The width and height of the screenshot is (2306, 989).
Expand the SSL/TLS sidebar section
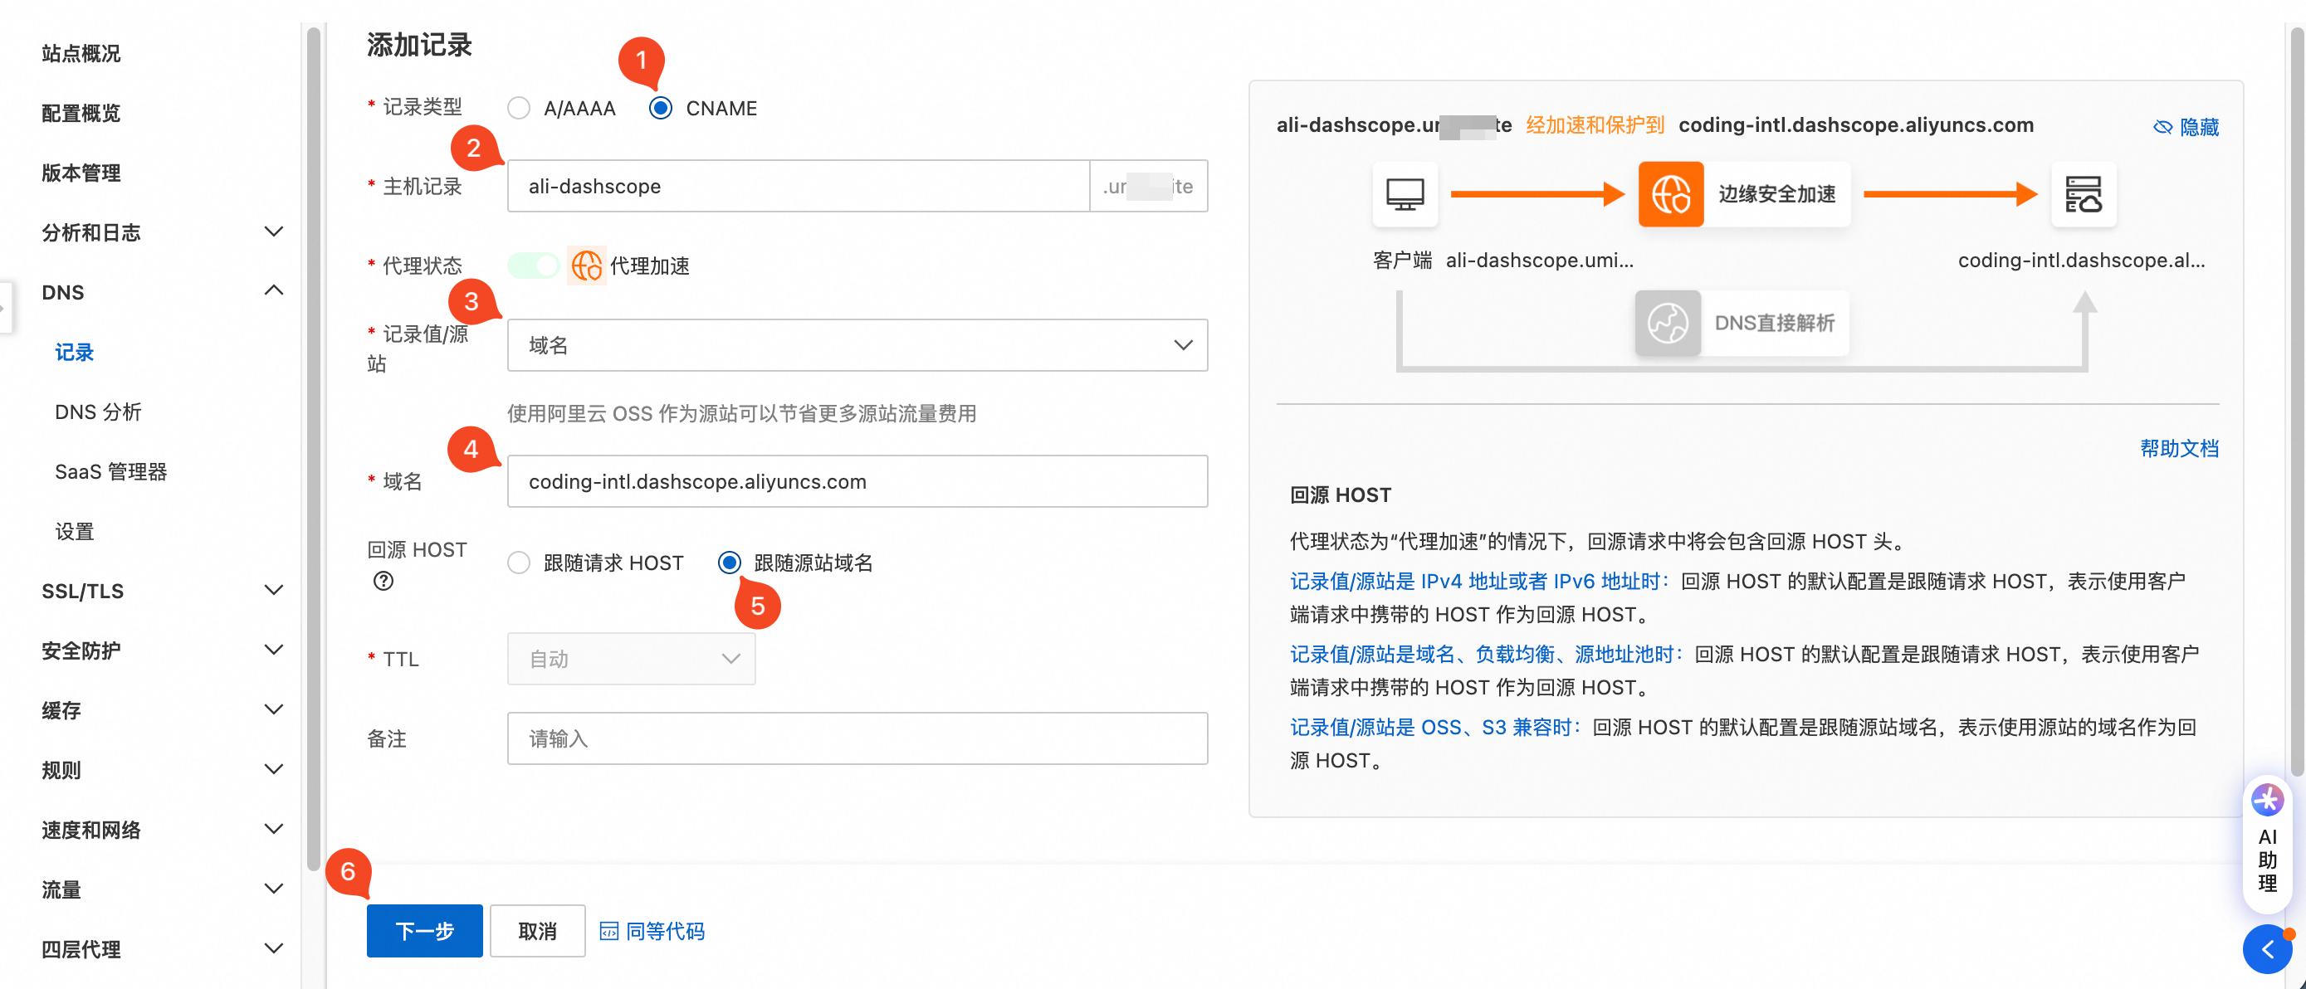274,591
